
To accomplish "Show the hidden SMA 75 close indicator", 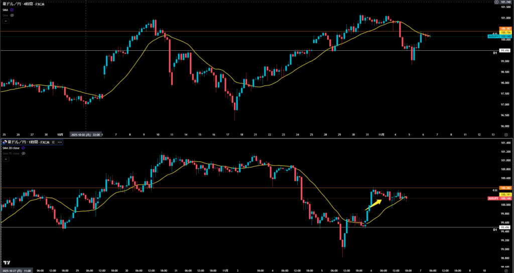I will click(x=24, y=153).
